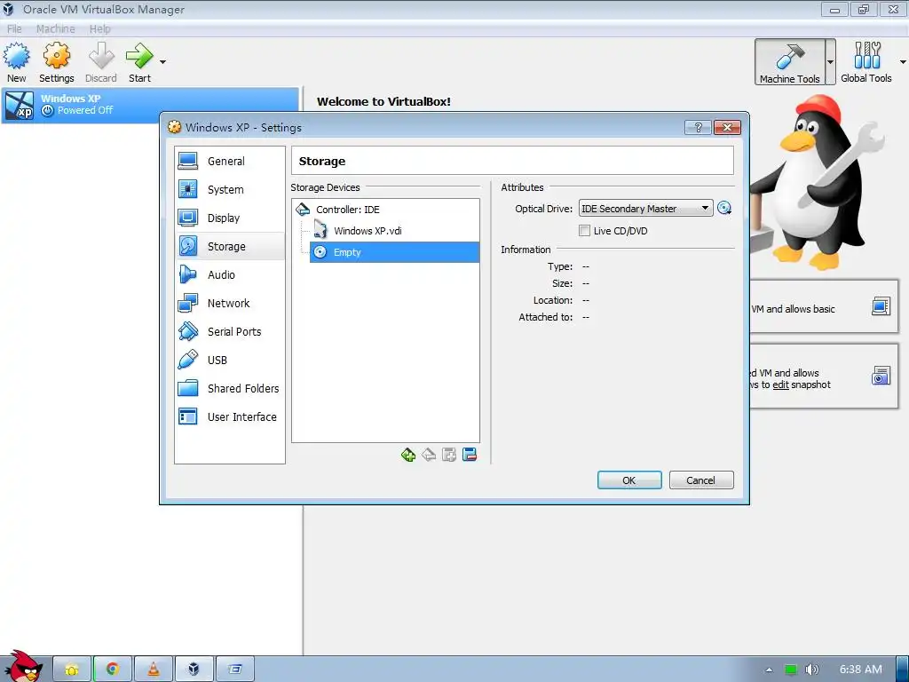Viewport: 909px width, 682px height.
Task: Click the Angry Birds start button on taskbar
Action: point(24,666)
